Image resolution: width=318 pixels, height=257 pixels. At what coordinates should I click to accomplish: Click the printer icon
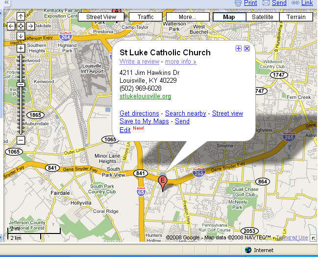pos(238,3)
